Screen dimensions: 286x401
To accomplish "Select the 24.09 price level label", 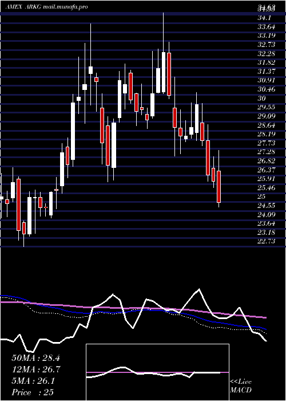I will 267,214.
